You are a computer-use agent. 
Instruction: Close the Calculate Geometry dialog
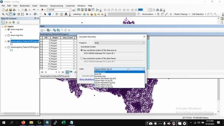pyautogui.click(x=144, y=37)
